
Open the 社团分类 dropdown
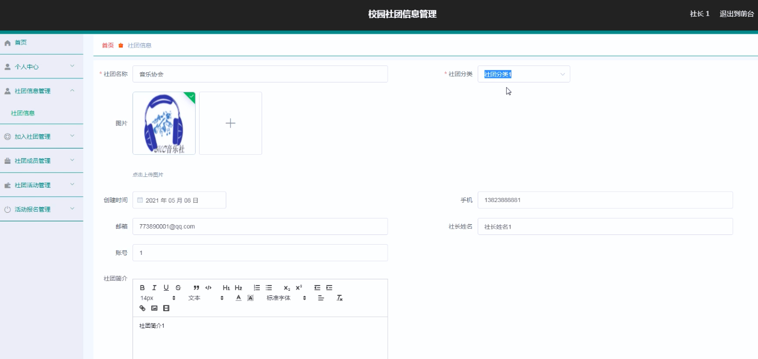click(524, 74)
